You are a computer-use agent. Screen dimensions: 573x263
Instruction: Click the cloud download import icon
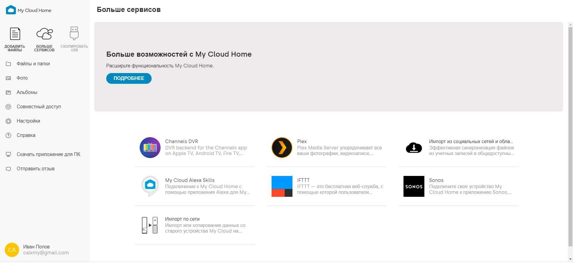[414, 148]
